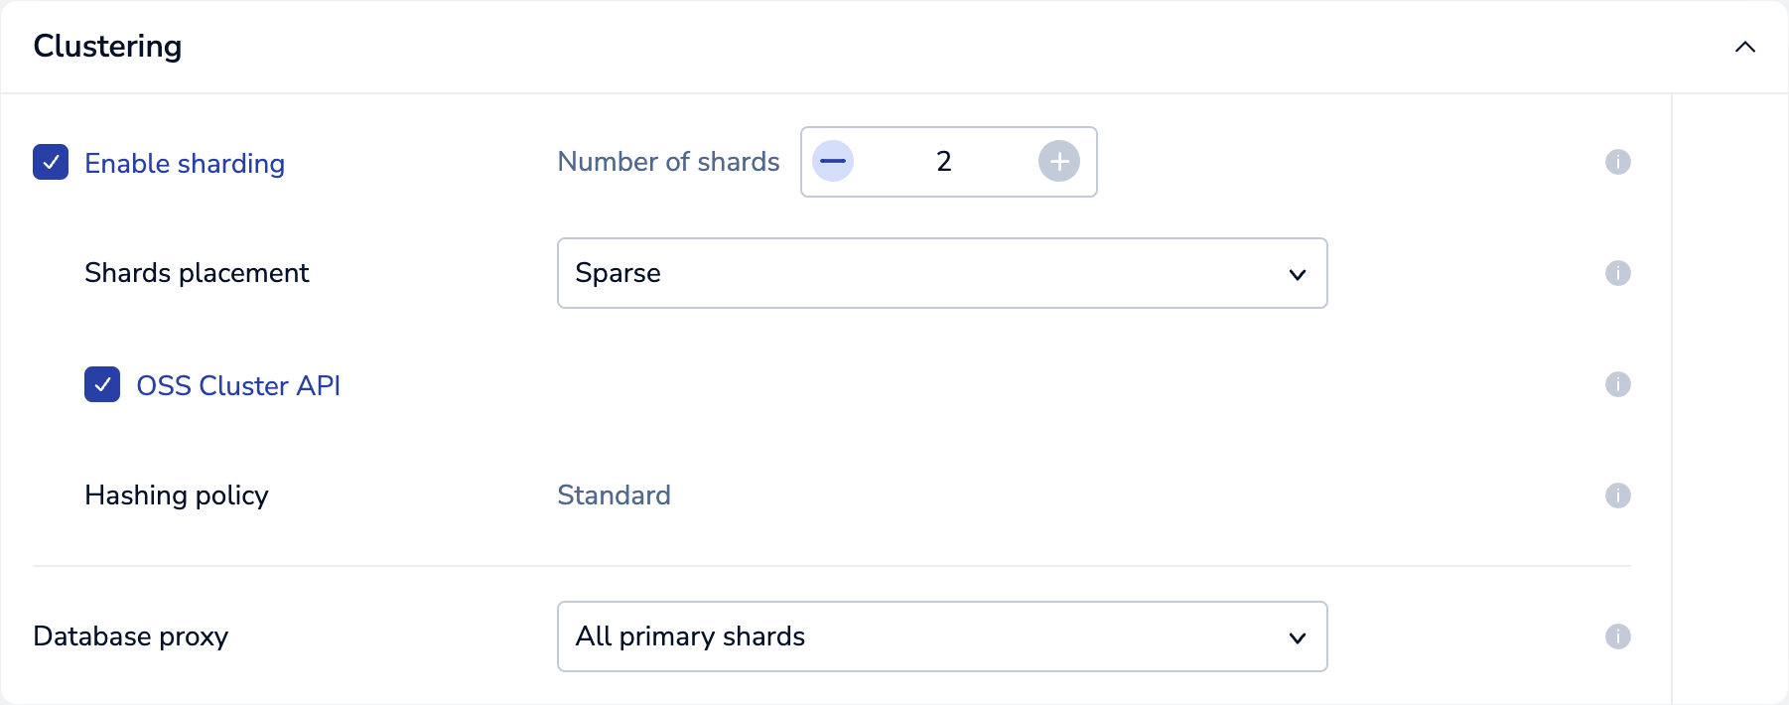The height and width of the screenshot is (705, 1789).
Task: Collapse the Clustering section chevron
Action: click(x=1744, y=47)
